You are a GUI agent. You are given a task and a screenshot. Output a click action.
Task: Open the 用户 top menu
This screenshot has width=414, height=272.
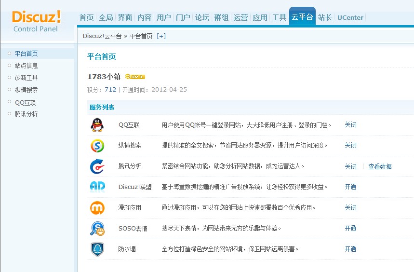pyautogui.click(x=164, y=18)
